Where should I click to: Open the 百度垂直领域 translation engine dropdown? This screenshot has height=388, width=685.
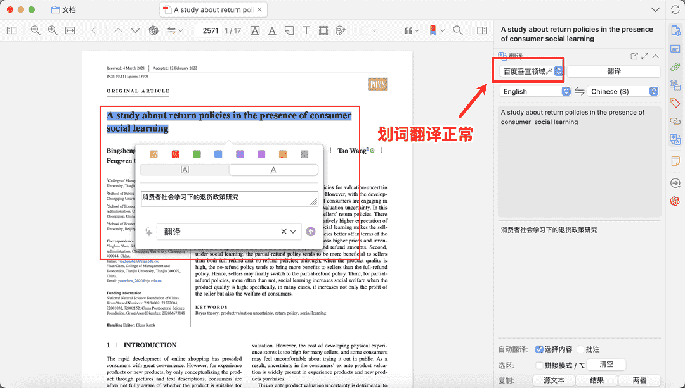tap(528, 70)
